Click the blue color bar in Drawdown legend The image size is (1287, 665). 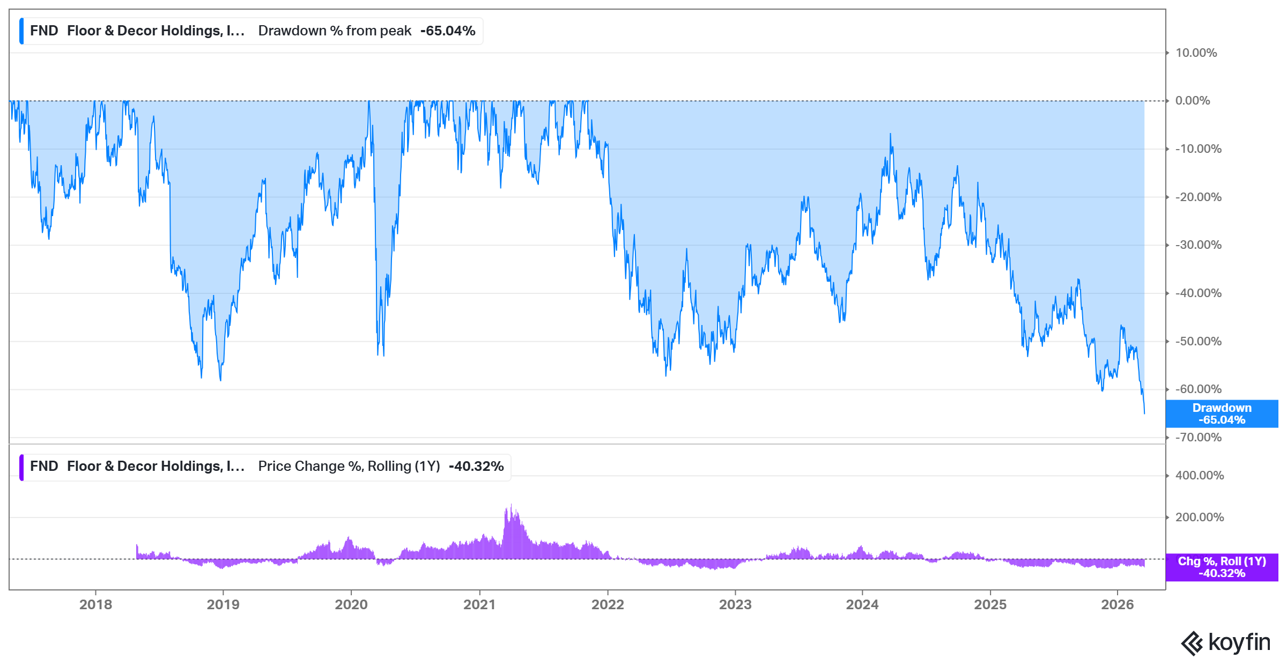tap(21, 31)
